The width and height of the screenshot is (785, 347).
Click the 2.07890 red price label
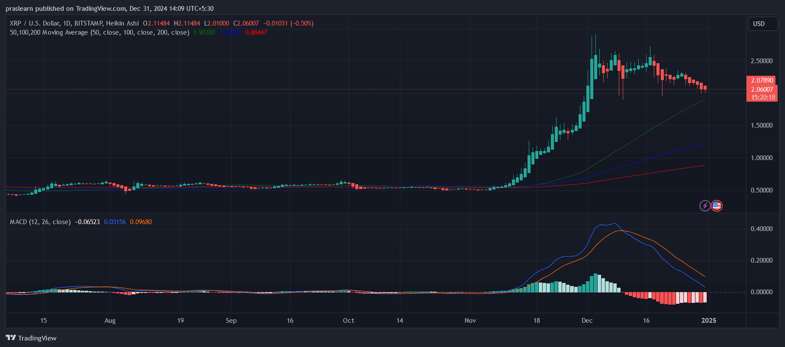(762, 80)
